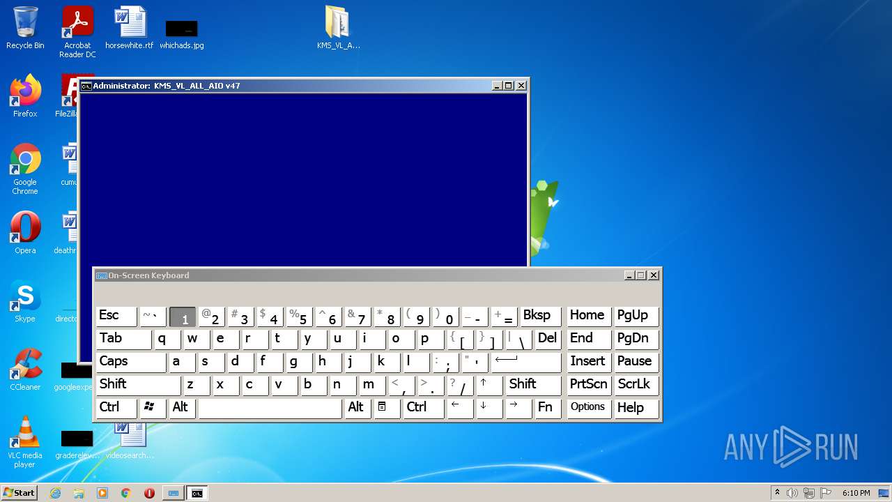The width and height of the screenshot is (892, 502).
Task: Toggle the Caps lock key
Action: pyautogui.click(x=131, y=363)
